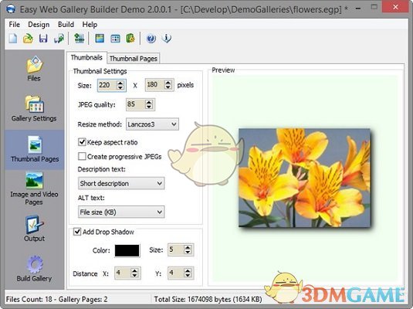Expand the ALT text dropdown
The image size is (413, 309).
click(121, 212)
